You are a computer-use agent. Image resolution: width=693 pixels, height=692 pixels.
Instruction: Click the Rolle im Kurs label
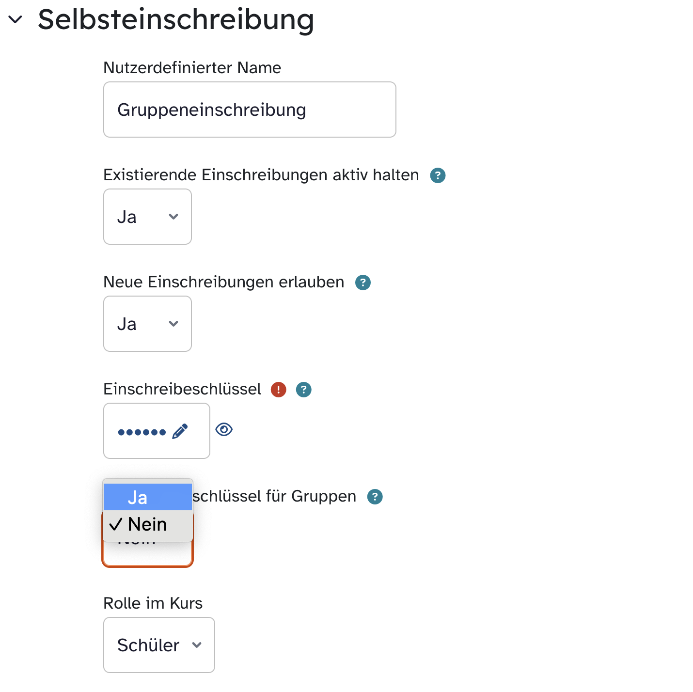(153, 603)
